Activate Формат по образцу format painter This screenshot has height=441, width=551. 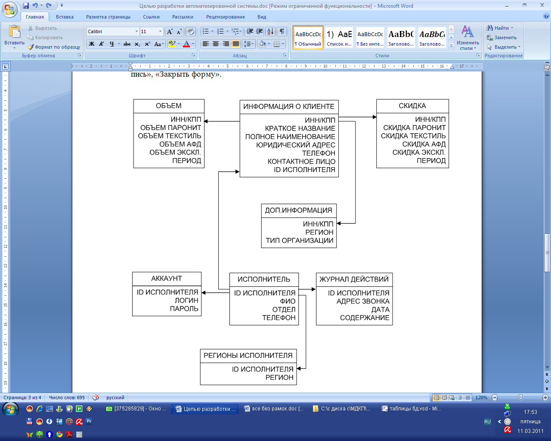tap(54, 47)
